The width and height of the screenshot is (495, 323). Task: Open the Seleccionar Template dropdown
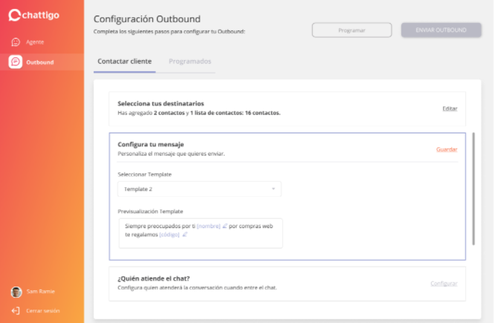pos(199,189)
